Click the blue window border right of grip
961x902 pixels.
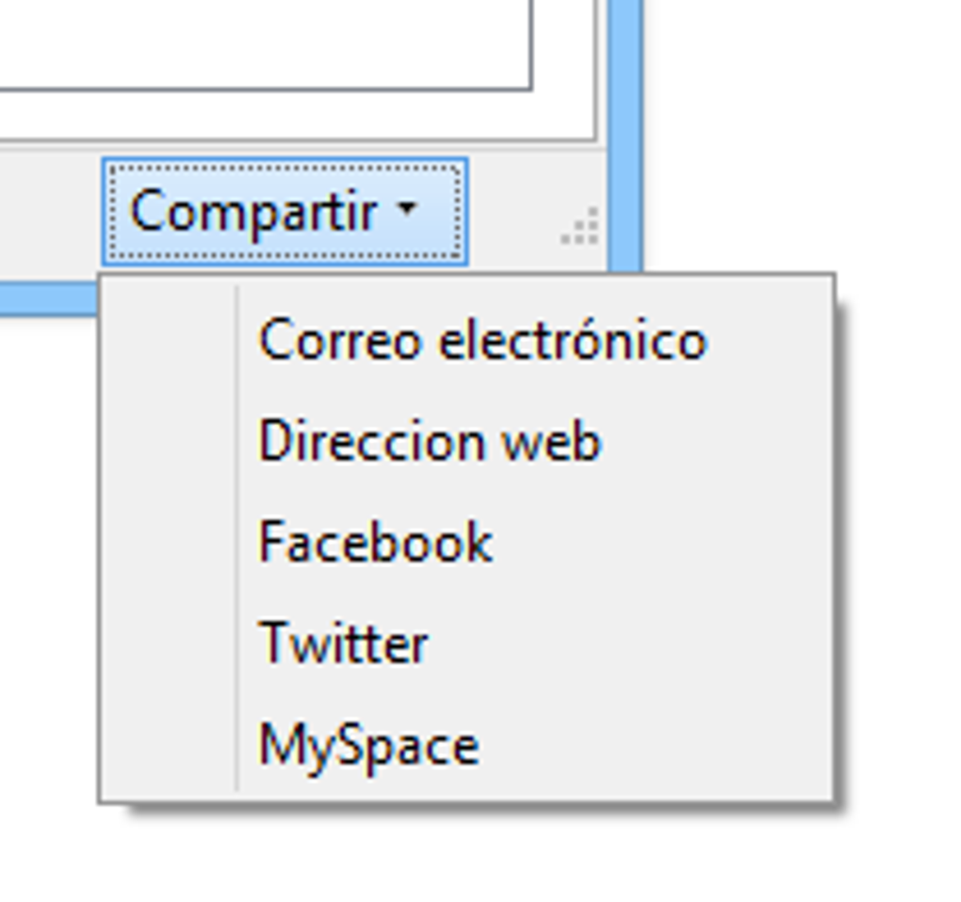coord(624,141)
